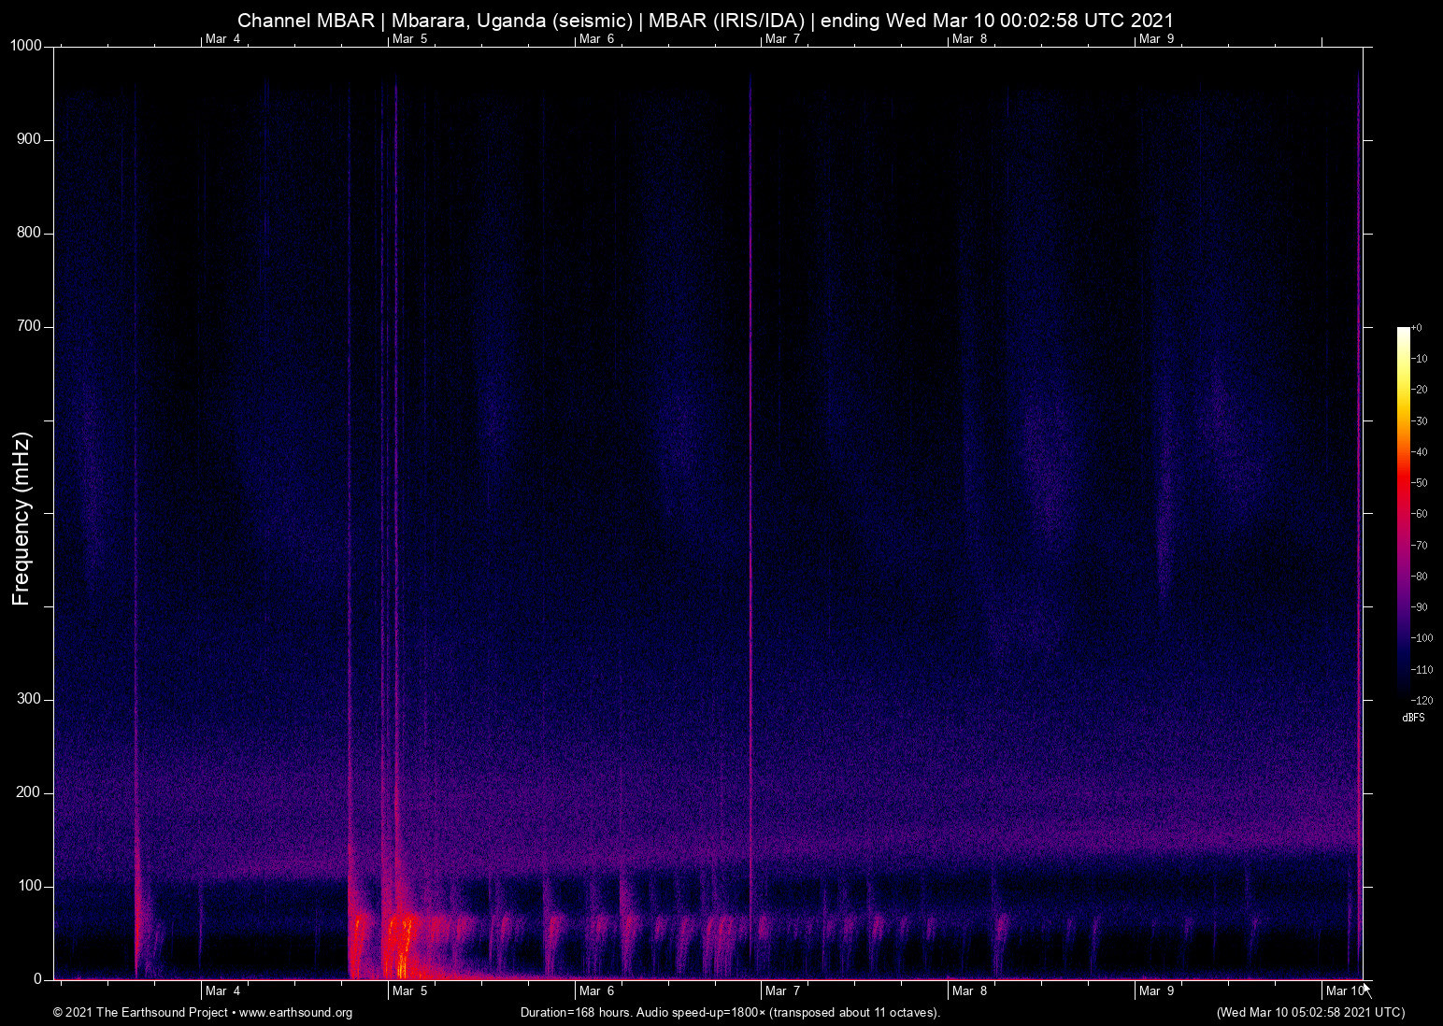Click the Mar 6 label on top axis

tap(596, 39)
